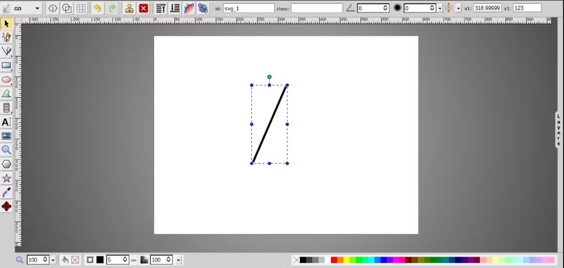Viewport: 564px width, 268px height.
Task: Select the Polygon tool
Action: click(7, 164)
